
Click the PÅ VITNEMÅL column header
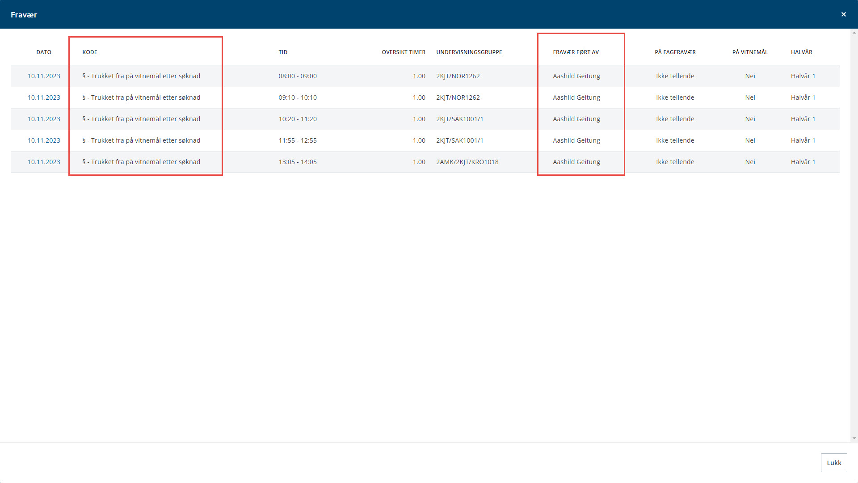(x=750, y=52)
